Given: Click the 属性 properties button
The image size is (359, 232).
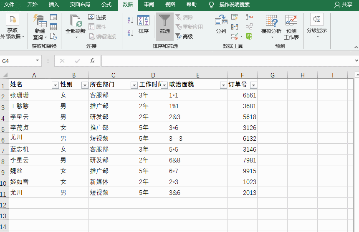Looking at the screenshot, I should (x=97, y=27).
